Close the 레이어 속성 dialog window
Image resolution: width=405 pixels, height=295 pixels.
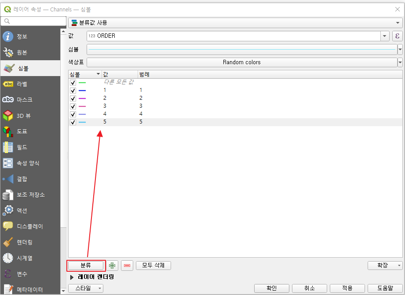(397, 10)
